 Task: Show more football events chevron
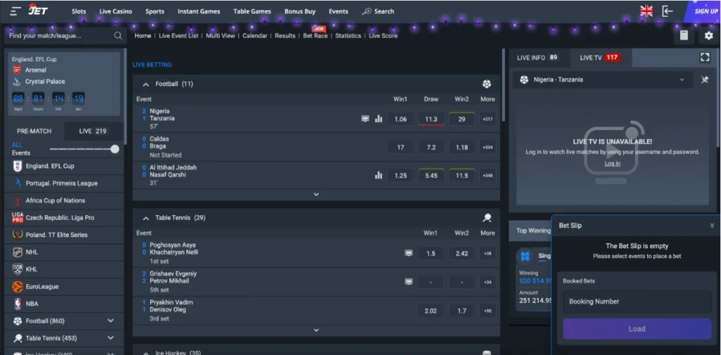(x=316, y=194)
